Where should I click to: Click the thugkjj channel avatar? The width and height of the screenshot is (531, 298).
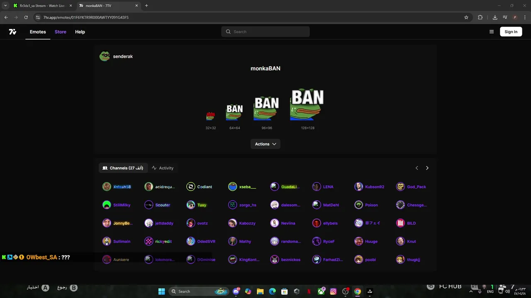pyautogui.click(x=400, y=260)
